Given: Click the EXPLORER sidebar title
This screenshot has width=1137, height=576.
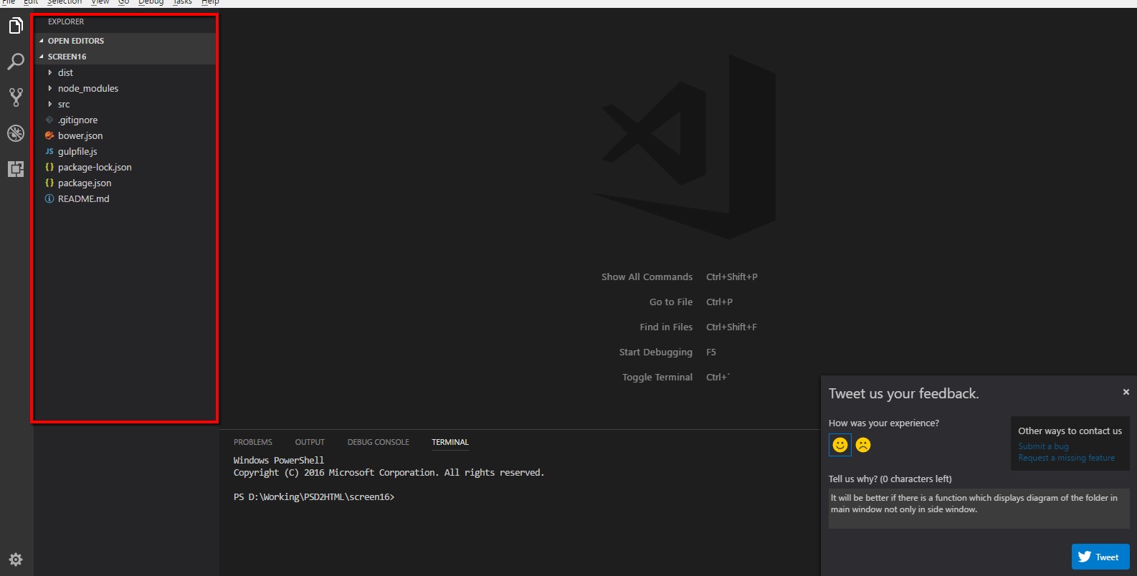Looking at the screenshot, I should coord(66,21).
